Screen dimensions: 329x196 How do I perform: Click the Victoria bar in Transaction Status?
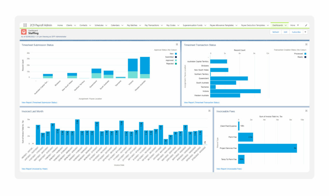[x=236, y=91]
